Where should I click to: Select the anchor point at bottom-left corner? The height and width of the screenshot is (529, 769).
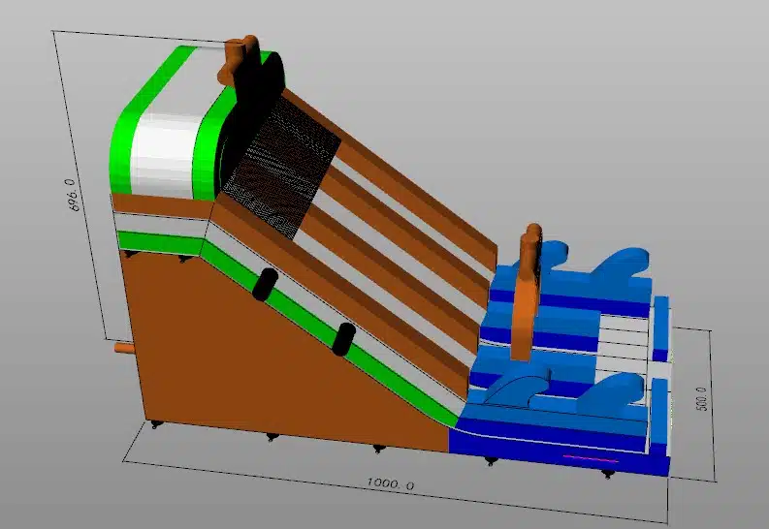click(153, 423)
